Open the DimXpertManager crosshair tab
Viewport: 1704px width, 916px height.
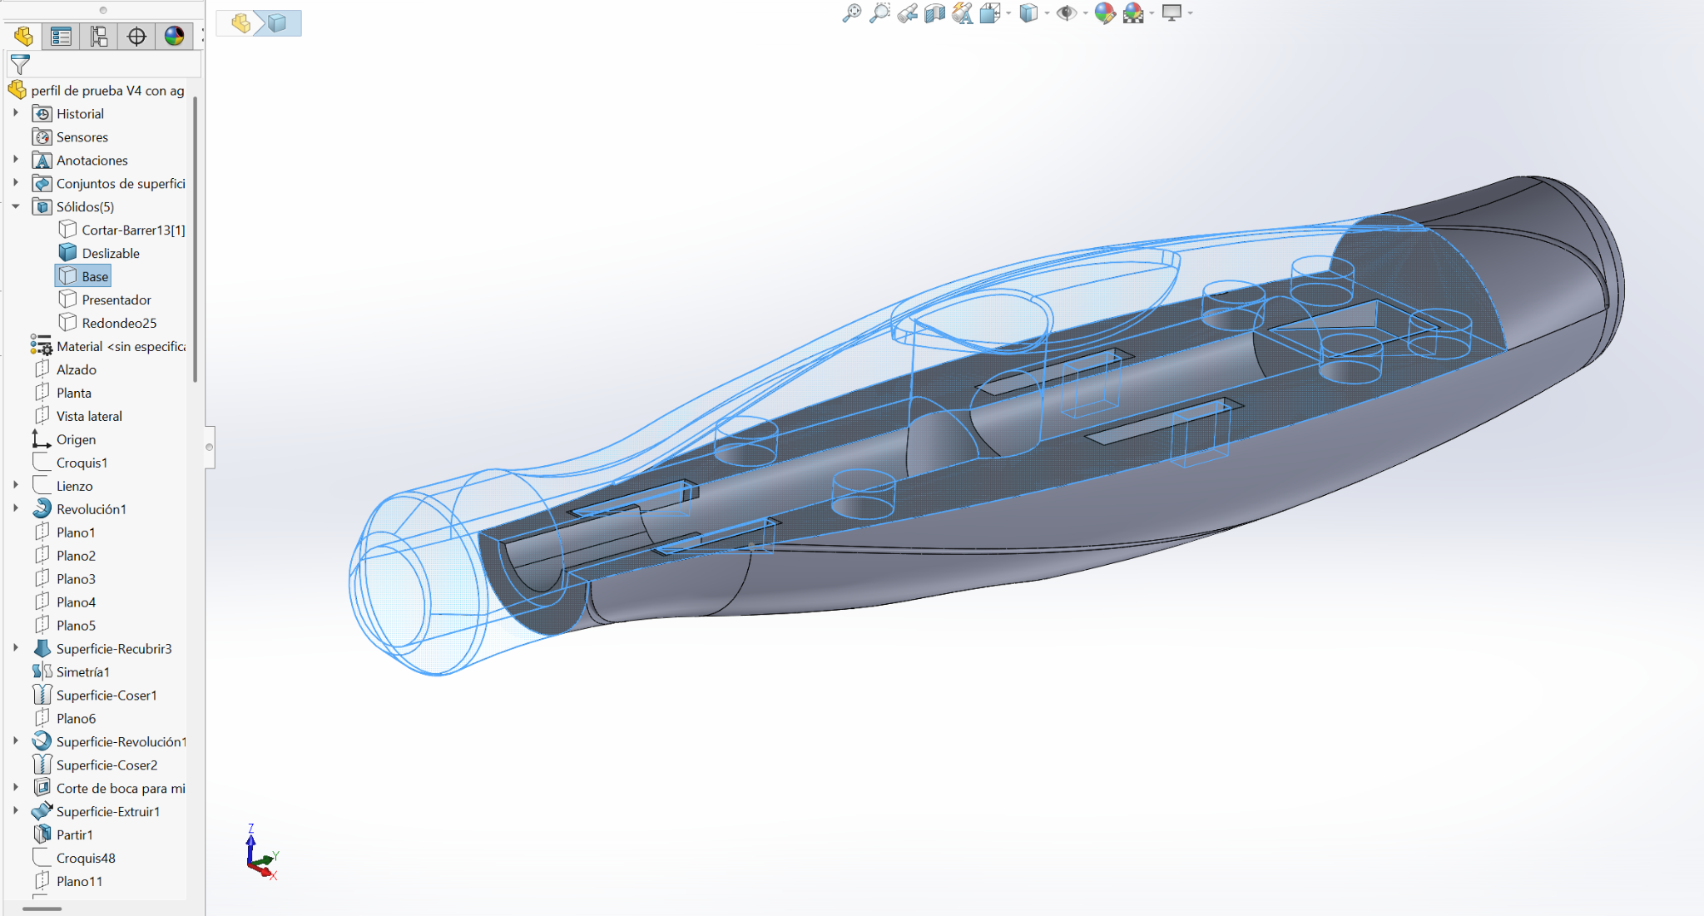coord(136,36)
